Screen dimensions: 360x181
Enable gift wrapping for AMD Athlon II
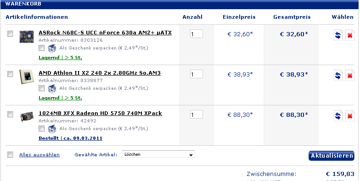point(41,88)
